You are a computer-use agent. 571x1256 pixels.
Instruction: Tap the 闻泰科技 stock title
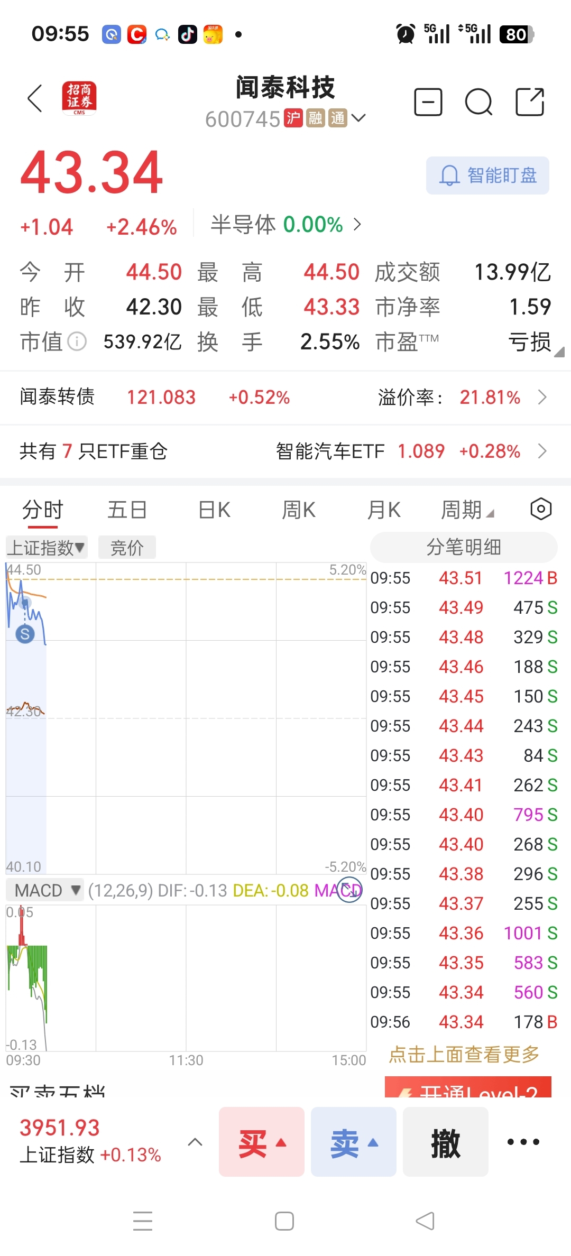285,87
